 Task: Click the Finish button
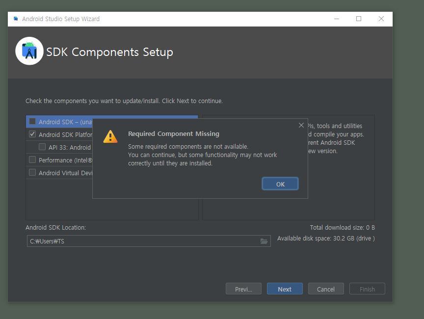367,289
